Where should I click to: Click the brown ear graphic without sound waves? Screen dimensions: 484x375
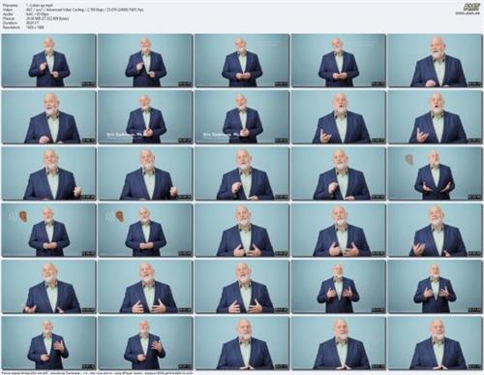(409, 159)
